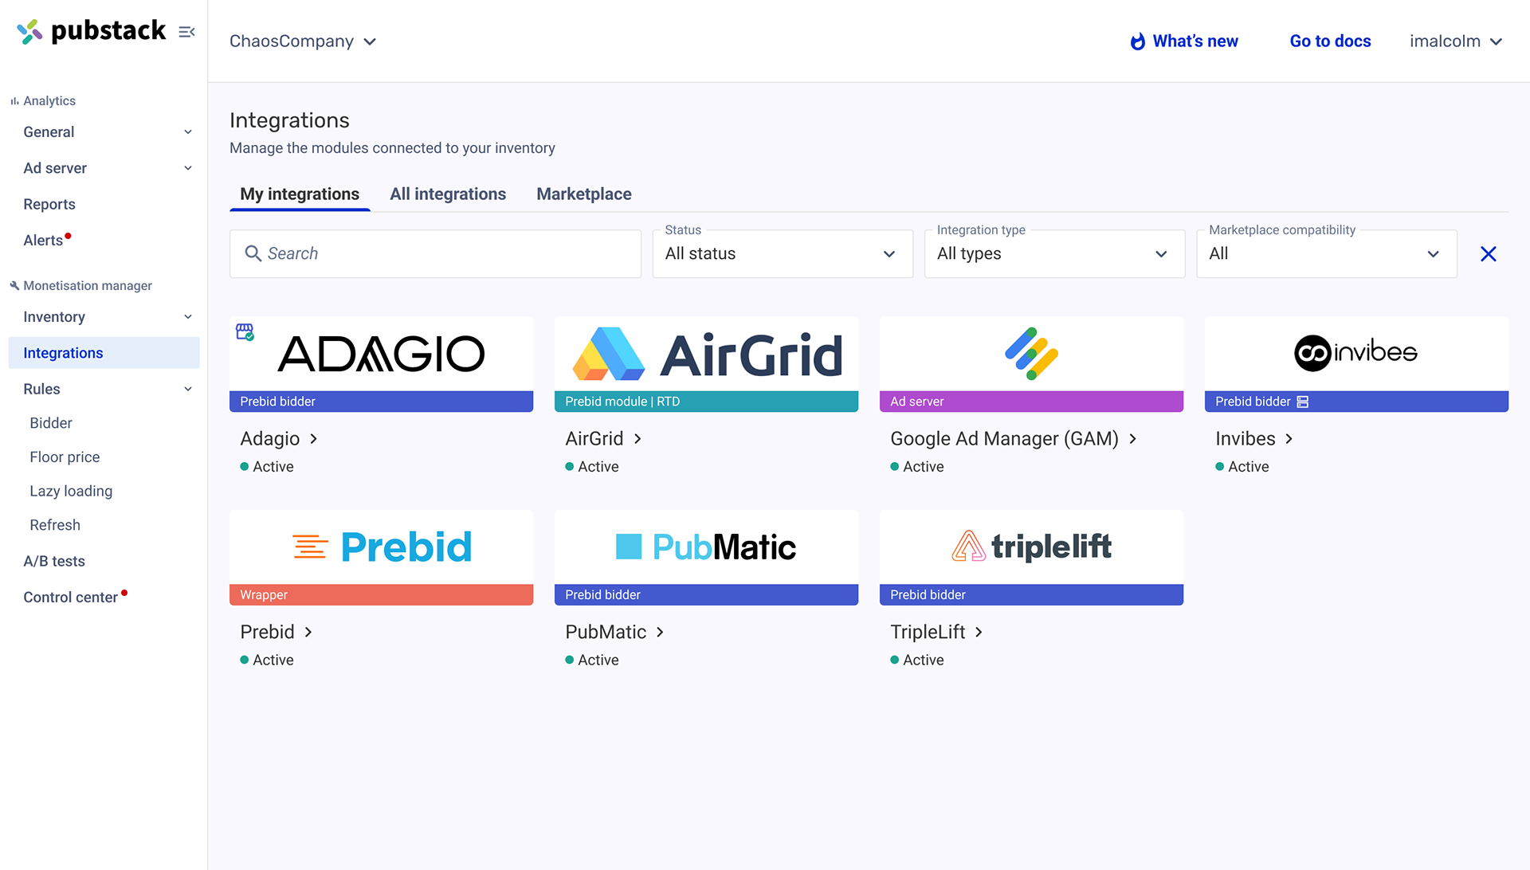
Task: Click the arrow next to Prebid
Action: pos(308,633)
